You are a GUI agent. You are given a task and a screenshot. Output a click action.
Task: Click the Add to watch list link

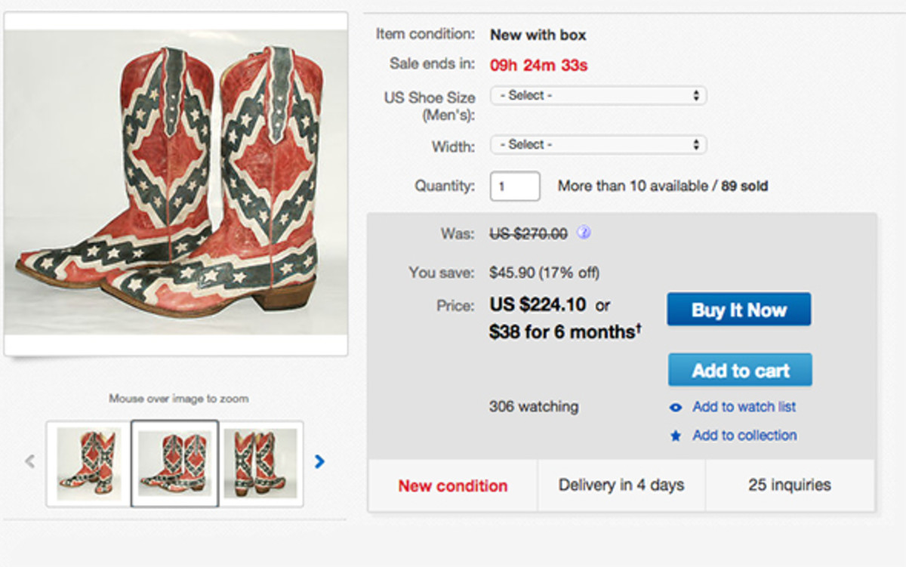pos(744,407)
